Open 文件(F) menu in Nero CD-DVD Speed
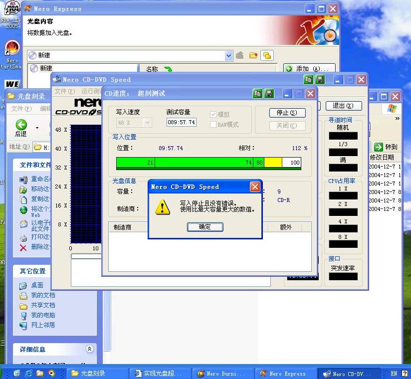 coord(65,91)
